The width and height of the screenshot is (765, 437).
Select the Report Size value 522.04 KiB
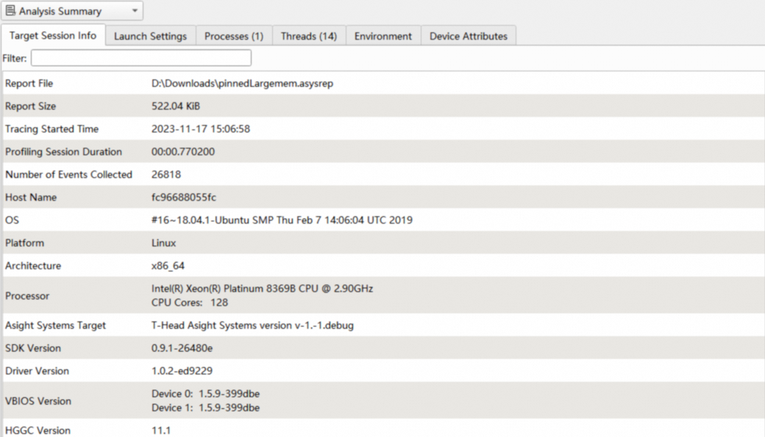click(176, 107)
